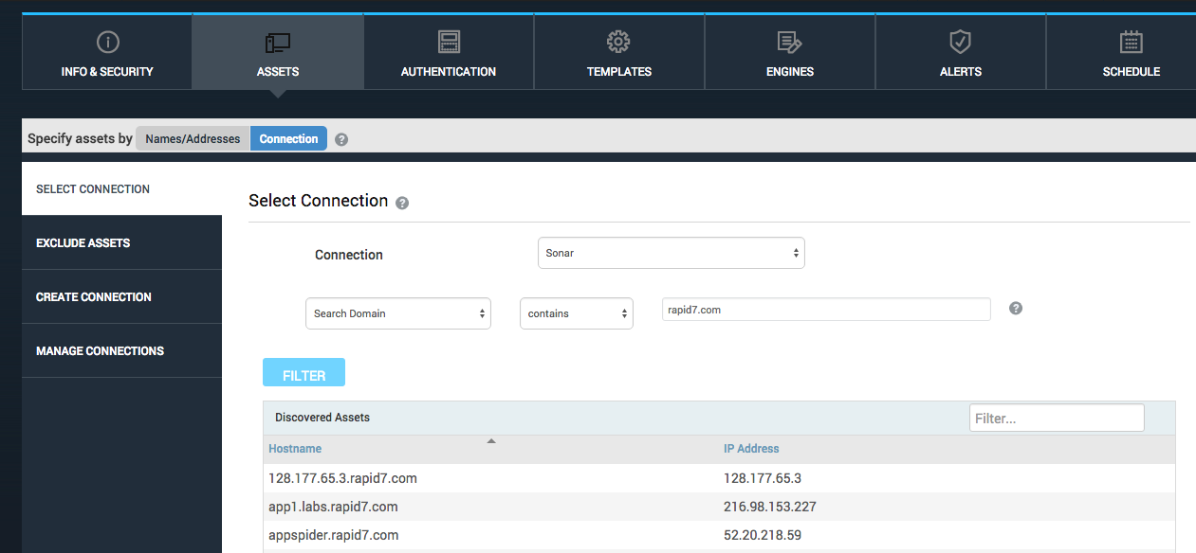Expand the Search Domain dropdown

(x=397, y=313)
